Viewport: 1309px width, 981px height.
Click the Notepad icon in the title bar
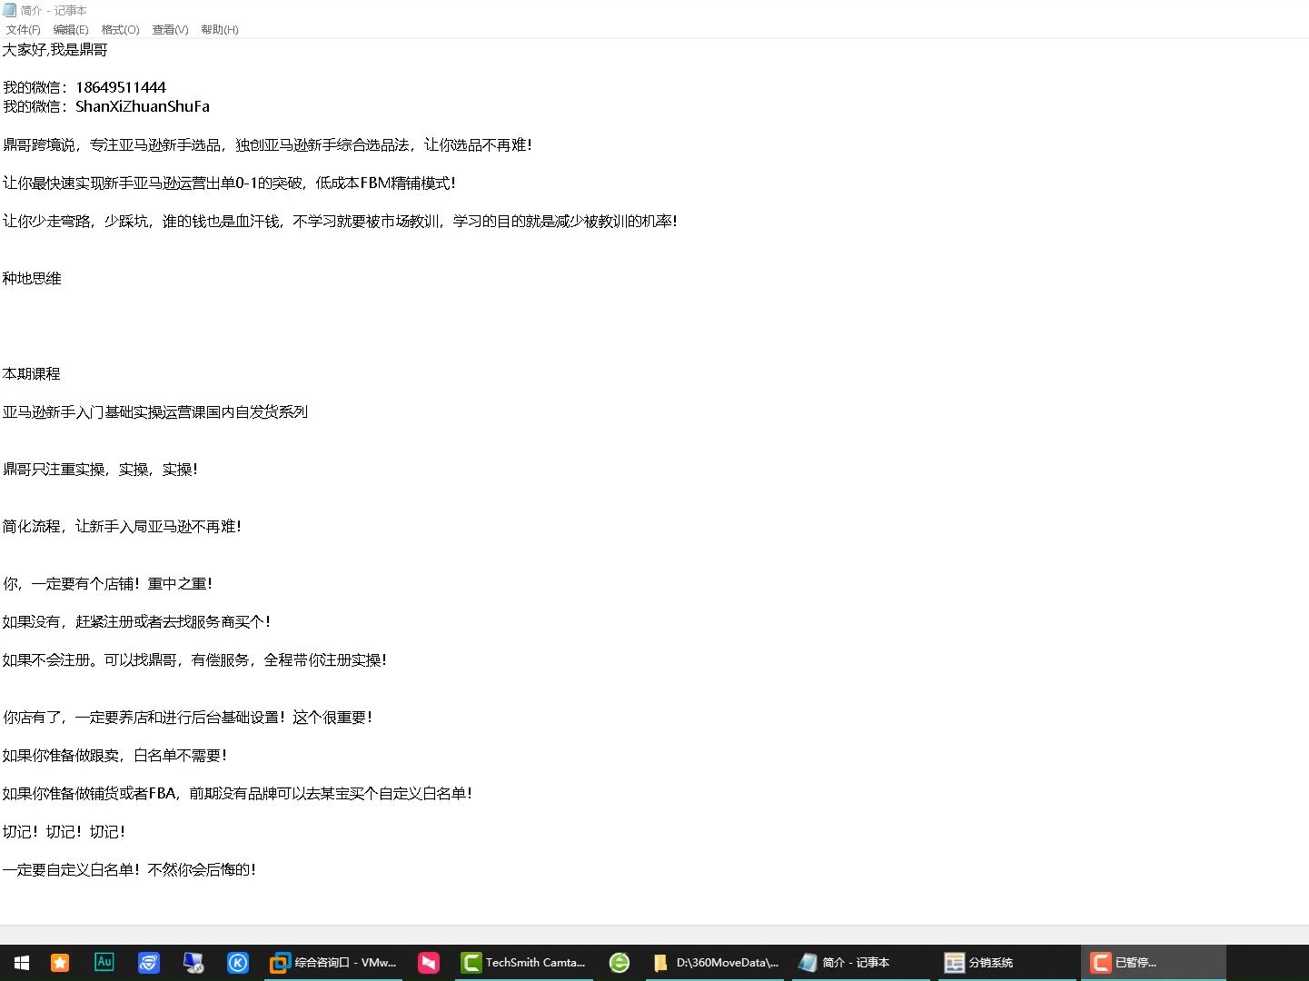10,10
